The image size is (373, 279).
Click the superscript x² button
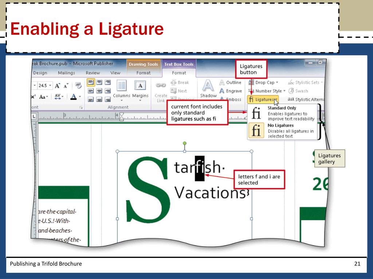click(x=34, y=97)
